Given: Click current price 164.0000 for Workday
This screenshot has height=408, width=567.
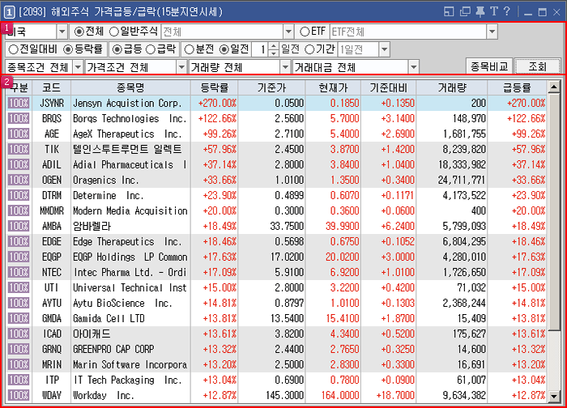Looking at the screenshot, I should [x=340, y=395].
